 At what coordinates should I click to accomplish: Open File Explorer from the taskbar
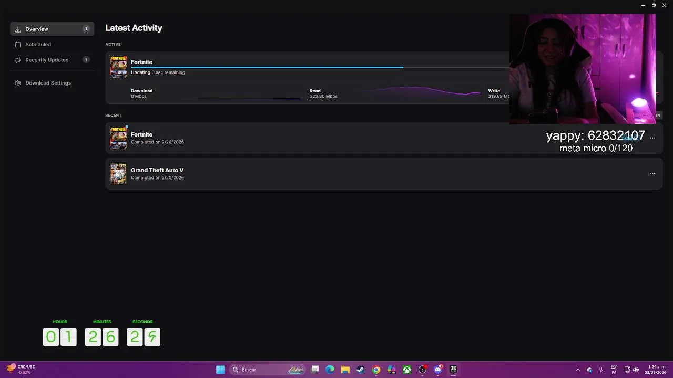coord(345,370)
